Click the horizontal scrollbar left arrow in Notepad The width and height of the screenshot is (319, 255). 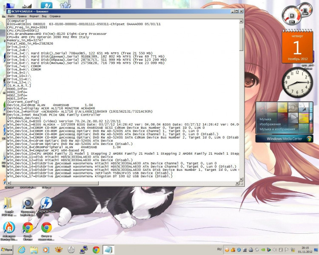click(9, 183)
